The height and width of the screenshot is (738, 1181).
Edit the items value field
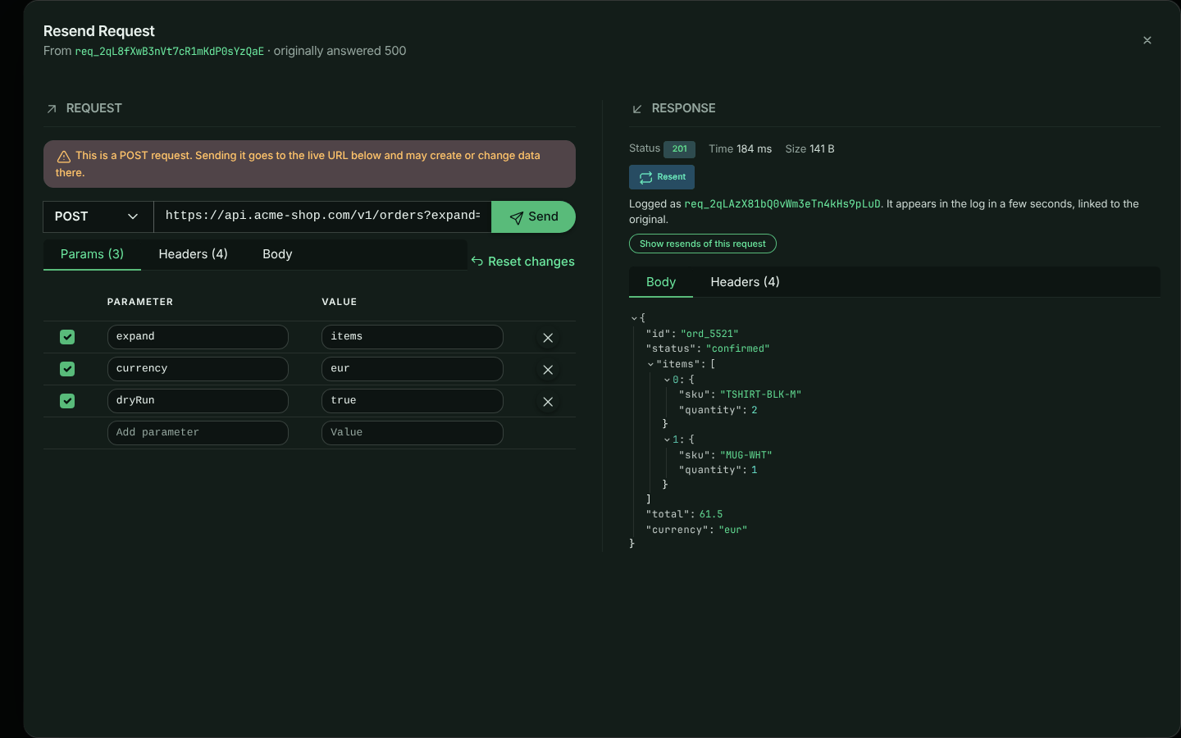point(413,337)
